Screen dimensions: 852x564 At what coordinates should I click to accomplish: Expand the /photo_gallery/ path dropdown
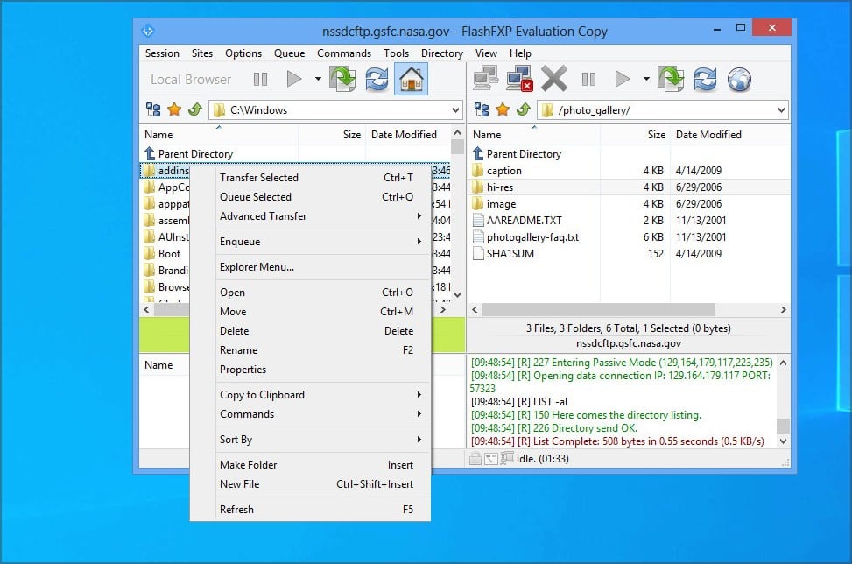pyautogui.click(x=781, y=110)
